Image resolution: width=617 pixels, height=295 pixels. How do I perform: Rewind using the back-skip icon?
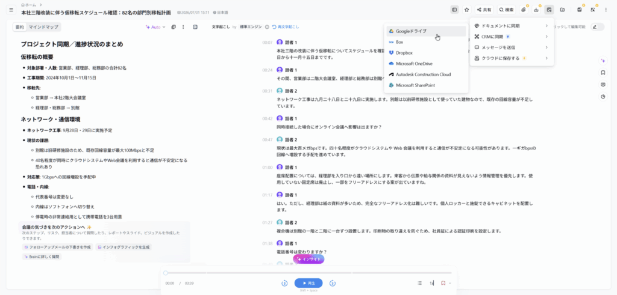coord(284,283)
